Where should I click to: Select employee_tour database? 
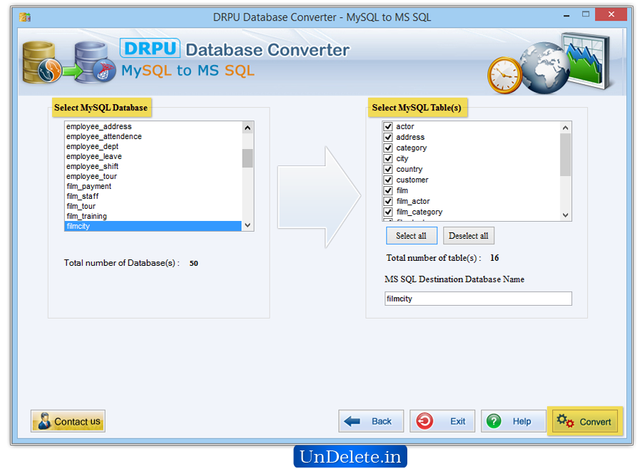point(153,176)
